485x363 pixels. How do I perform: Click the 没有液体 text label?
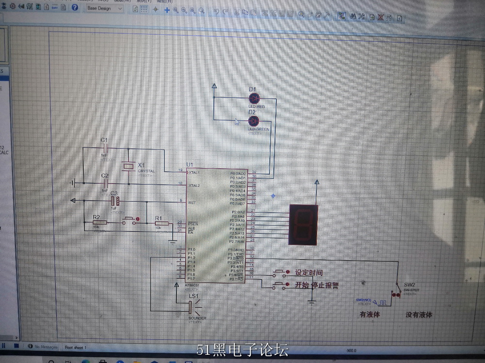(419, 315)
